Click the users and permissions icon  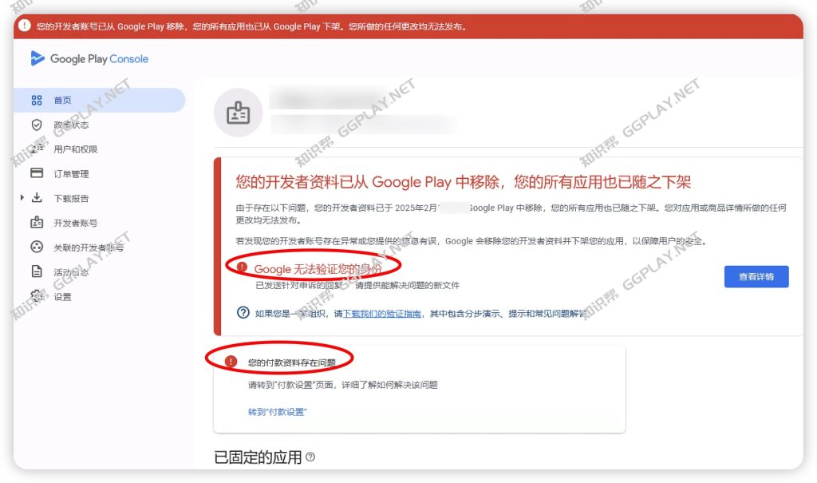click(37, 149)
